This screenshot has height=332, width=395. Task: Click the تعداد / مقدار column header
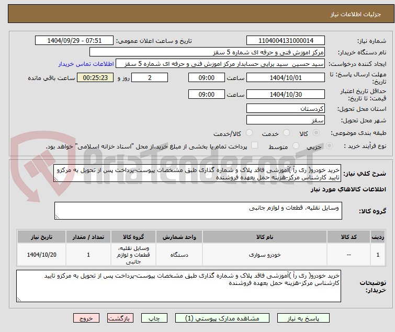[x=88, y=237]
